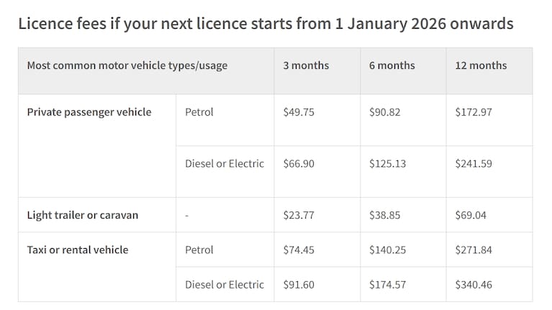The image size is (552, 310).
Task: Select the 12 months column header
Action: click(481, 65)
